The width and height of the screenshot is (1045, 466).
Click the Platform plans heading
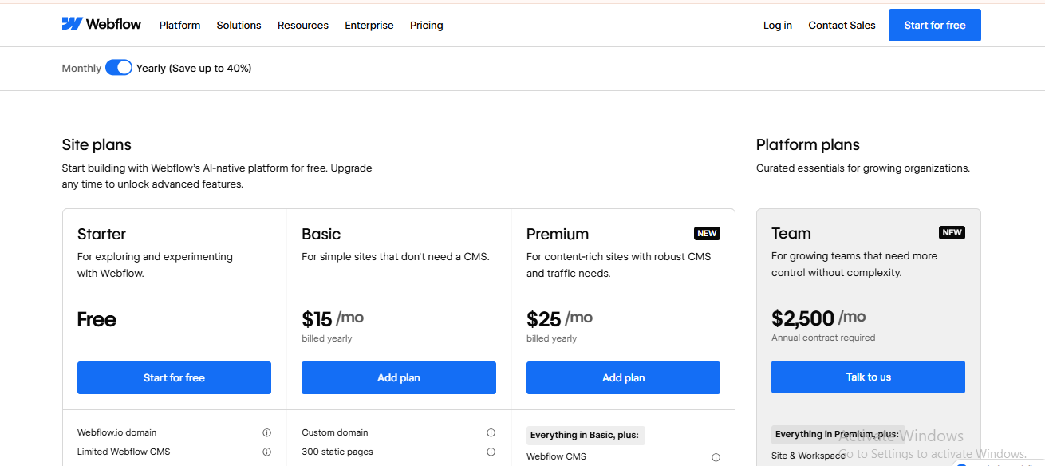click(808, 144)
